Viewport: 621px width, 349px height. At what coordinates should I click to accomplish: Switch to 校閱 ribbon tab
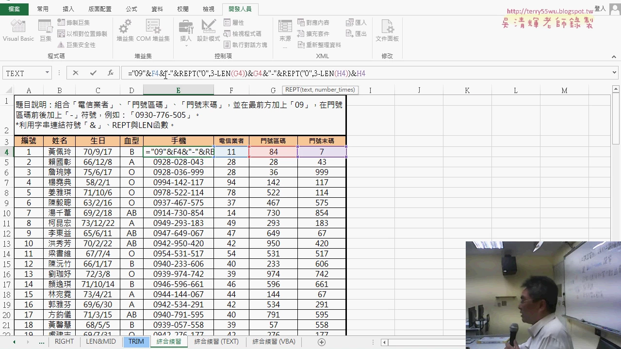tap(183, 9)
